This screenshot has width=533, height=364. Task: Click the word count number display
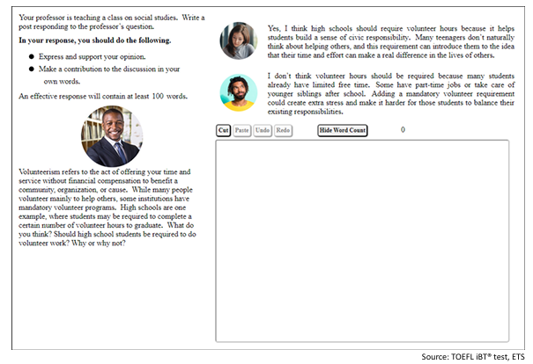click(x=403, y=130)
